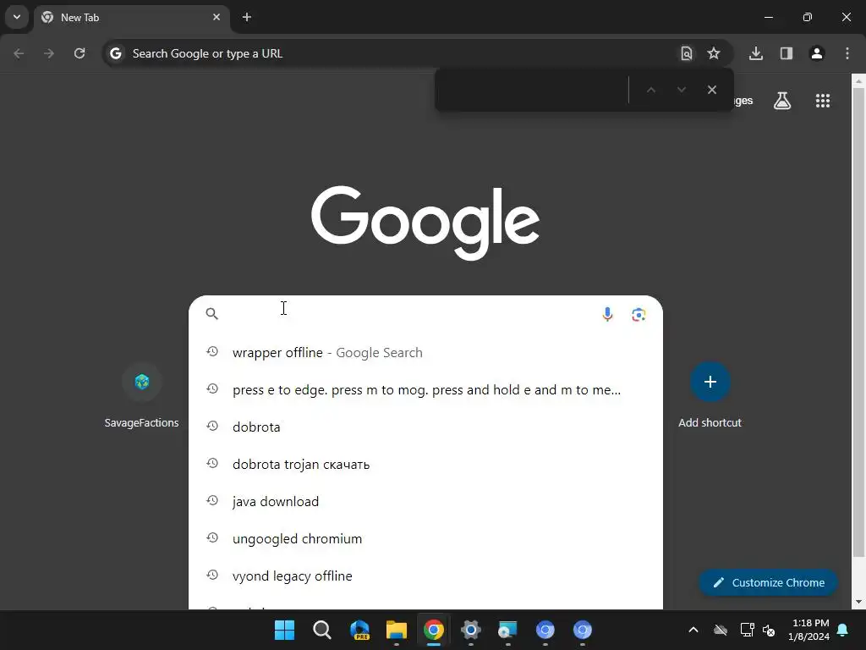This screenshot has width=866, height=650.
Task: Click Chrome icon in taskbar
Action: [434, 630]
